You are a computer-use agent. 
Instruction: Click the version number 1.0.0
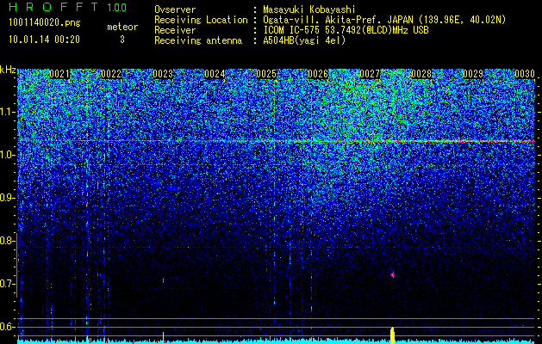[x=116, y=8]
